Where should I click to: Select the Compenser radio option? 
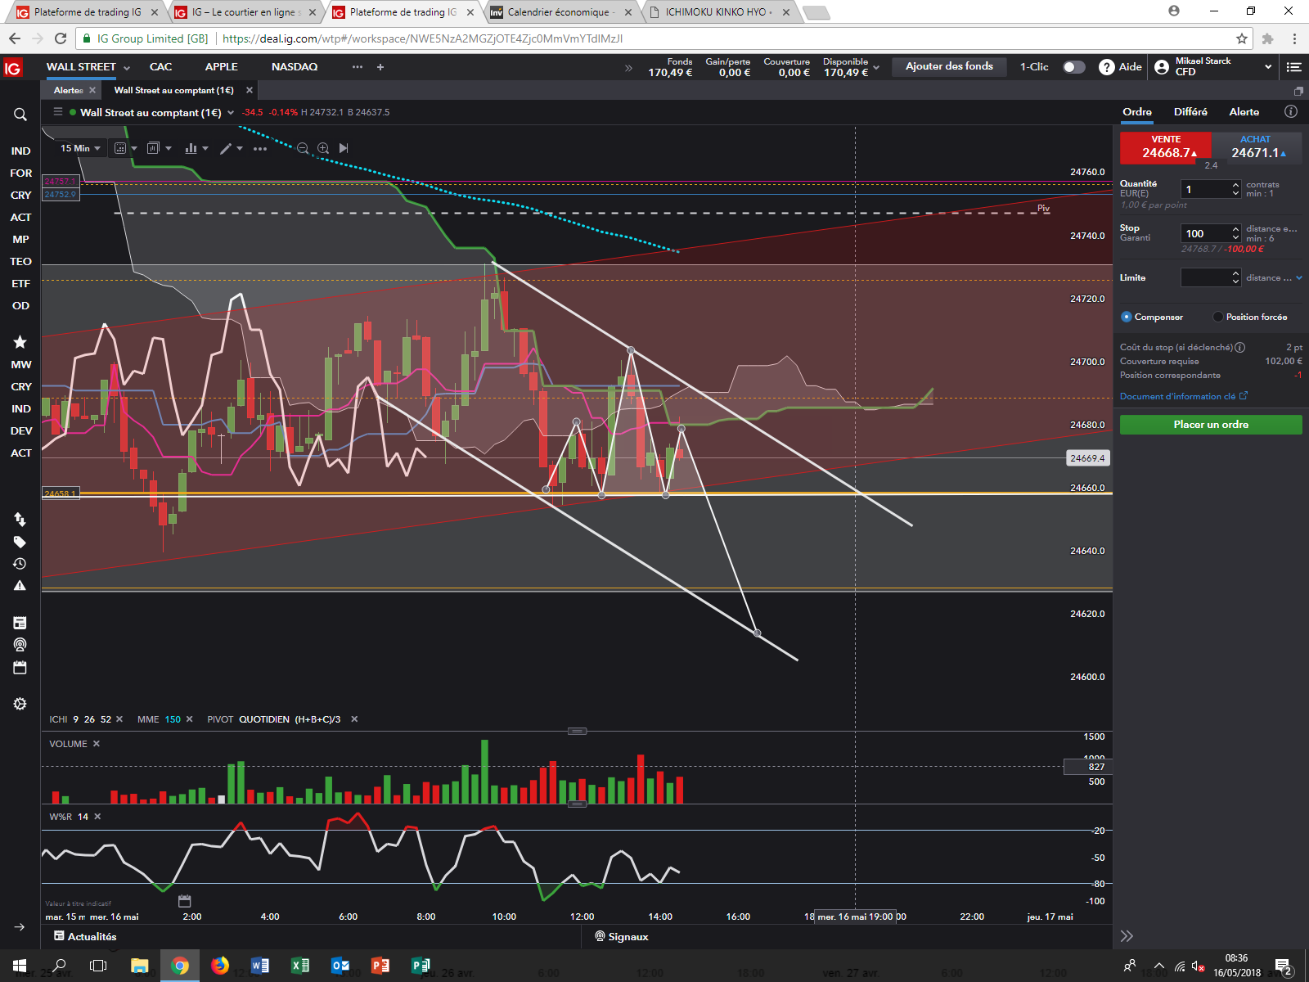click(1127, 317)
